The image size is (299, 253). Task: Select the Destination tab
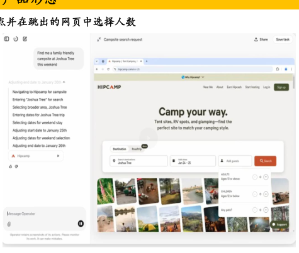(120, 149)
